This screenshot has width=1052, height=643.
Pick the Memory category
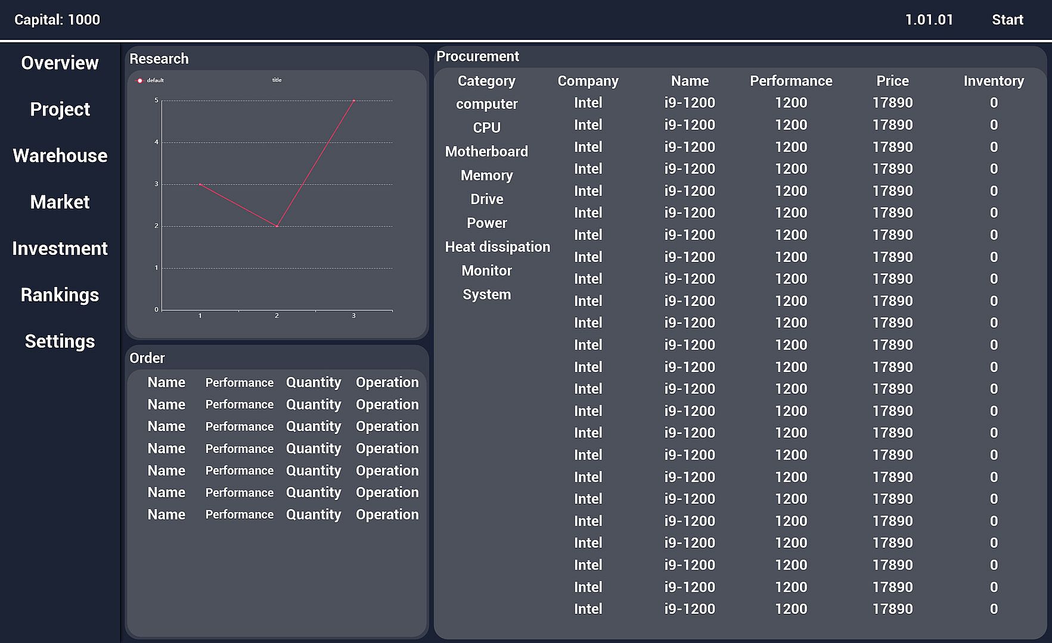pos(486,176)
